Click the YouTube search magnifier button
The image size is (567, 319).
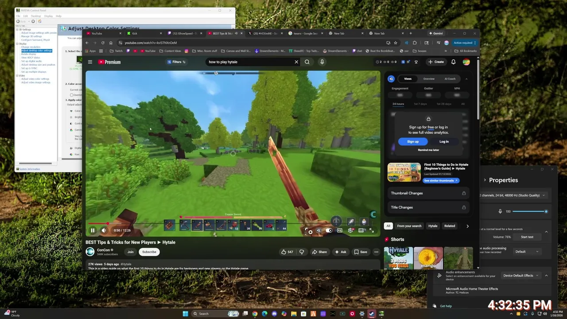click(x=307, y=62)
